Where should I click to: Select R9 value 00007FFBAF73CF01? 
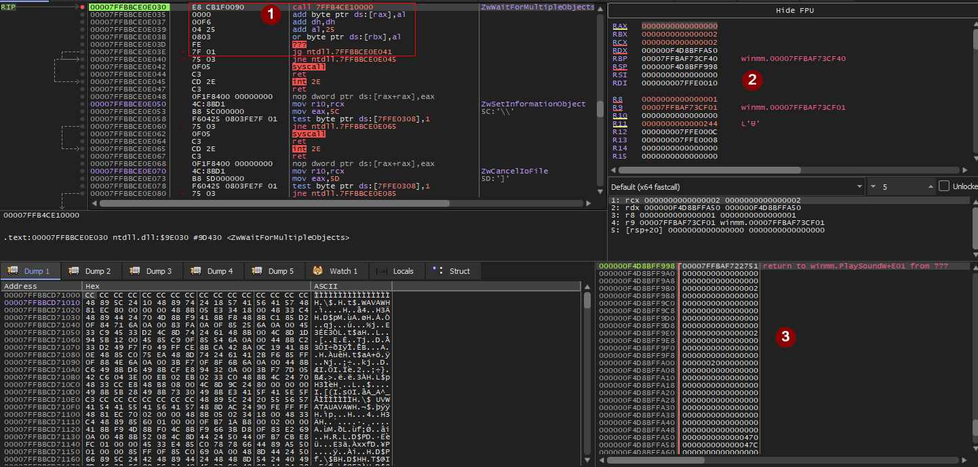tap(679, 107)
